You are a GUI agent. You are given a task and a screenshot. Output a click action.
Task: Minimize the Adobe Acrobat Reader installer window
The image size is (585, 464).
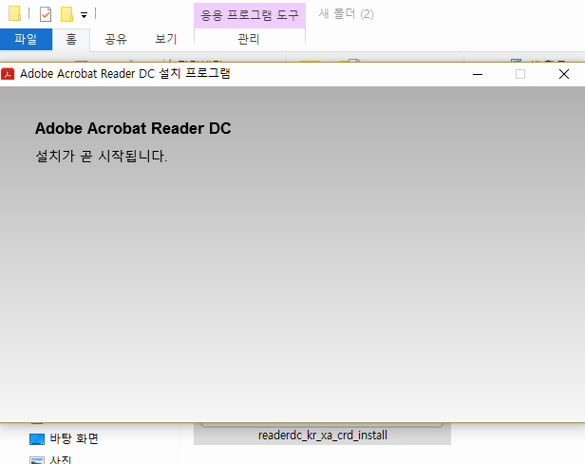click(478, 74)
